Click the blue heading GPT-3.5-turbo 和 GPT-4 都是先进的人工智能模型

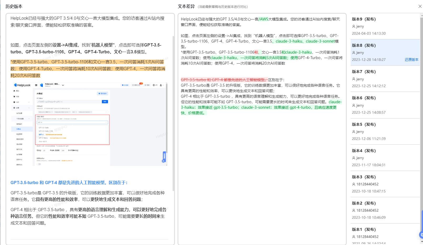click(x=69, y=183)
